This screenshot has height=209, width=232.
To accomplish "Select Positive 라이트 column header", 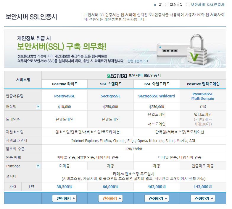I will pos(65,84).
